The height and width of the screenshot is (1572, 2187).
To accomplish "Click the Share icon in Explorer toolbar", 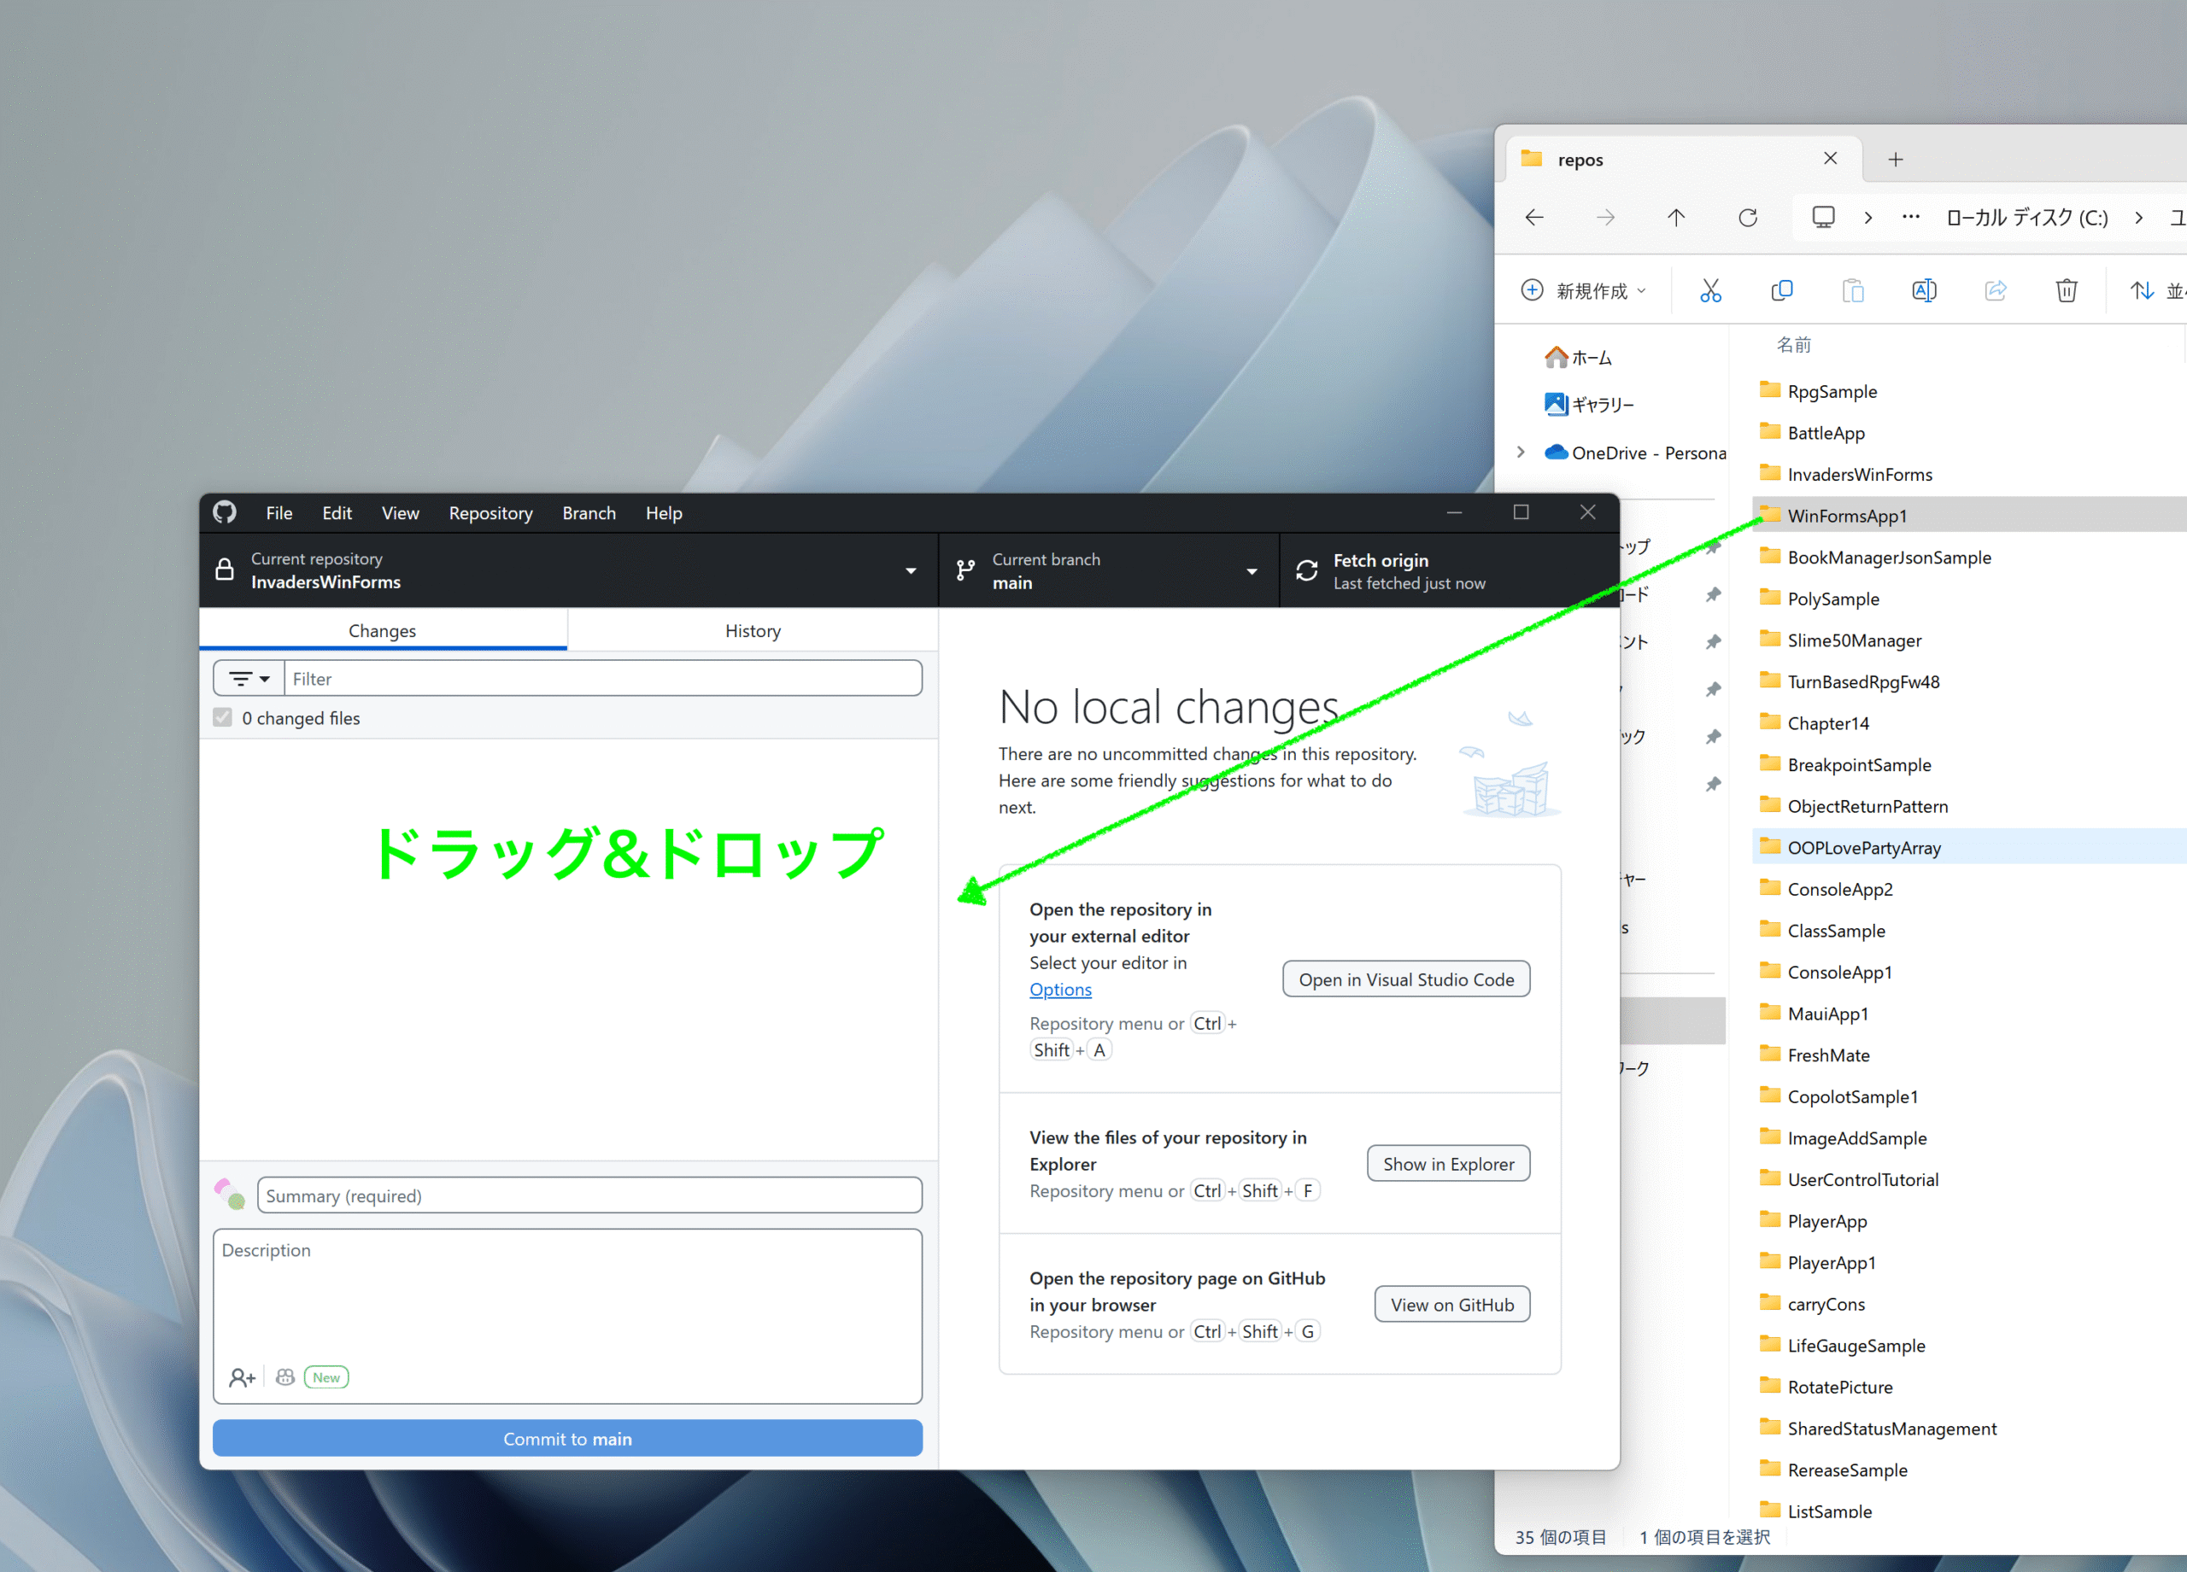I will 1995,290.
